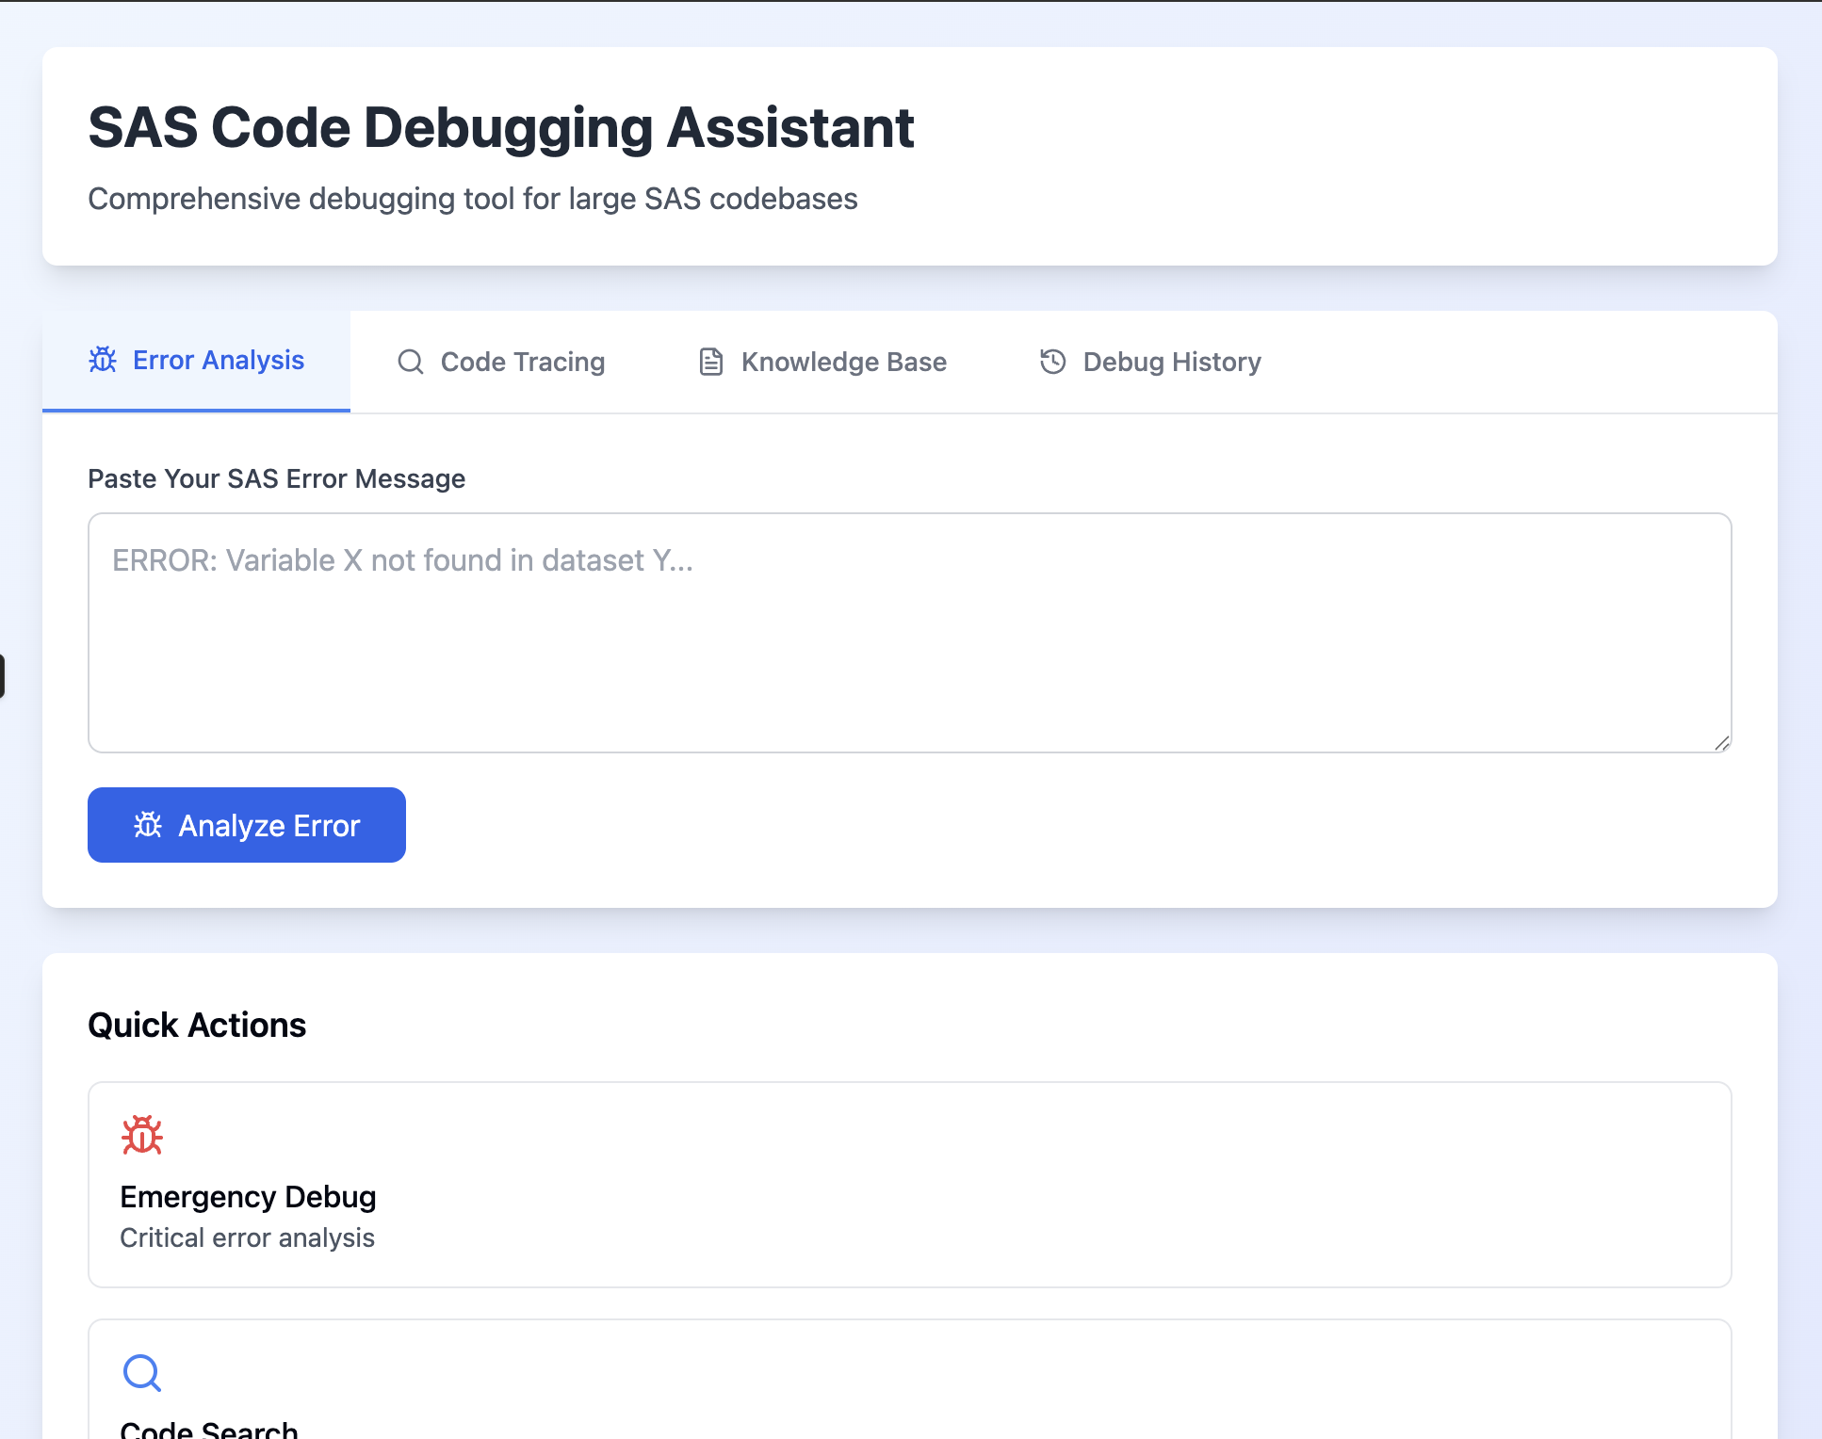The height and width of the screenshot is (1439, 1822).
Task: Click the bug icon inside Analyze Error button
Action: click(148, 825)
